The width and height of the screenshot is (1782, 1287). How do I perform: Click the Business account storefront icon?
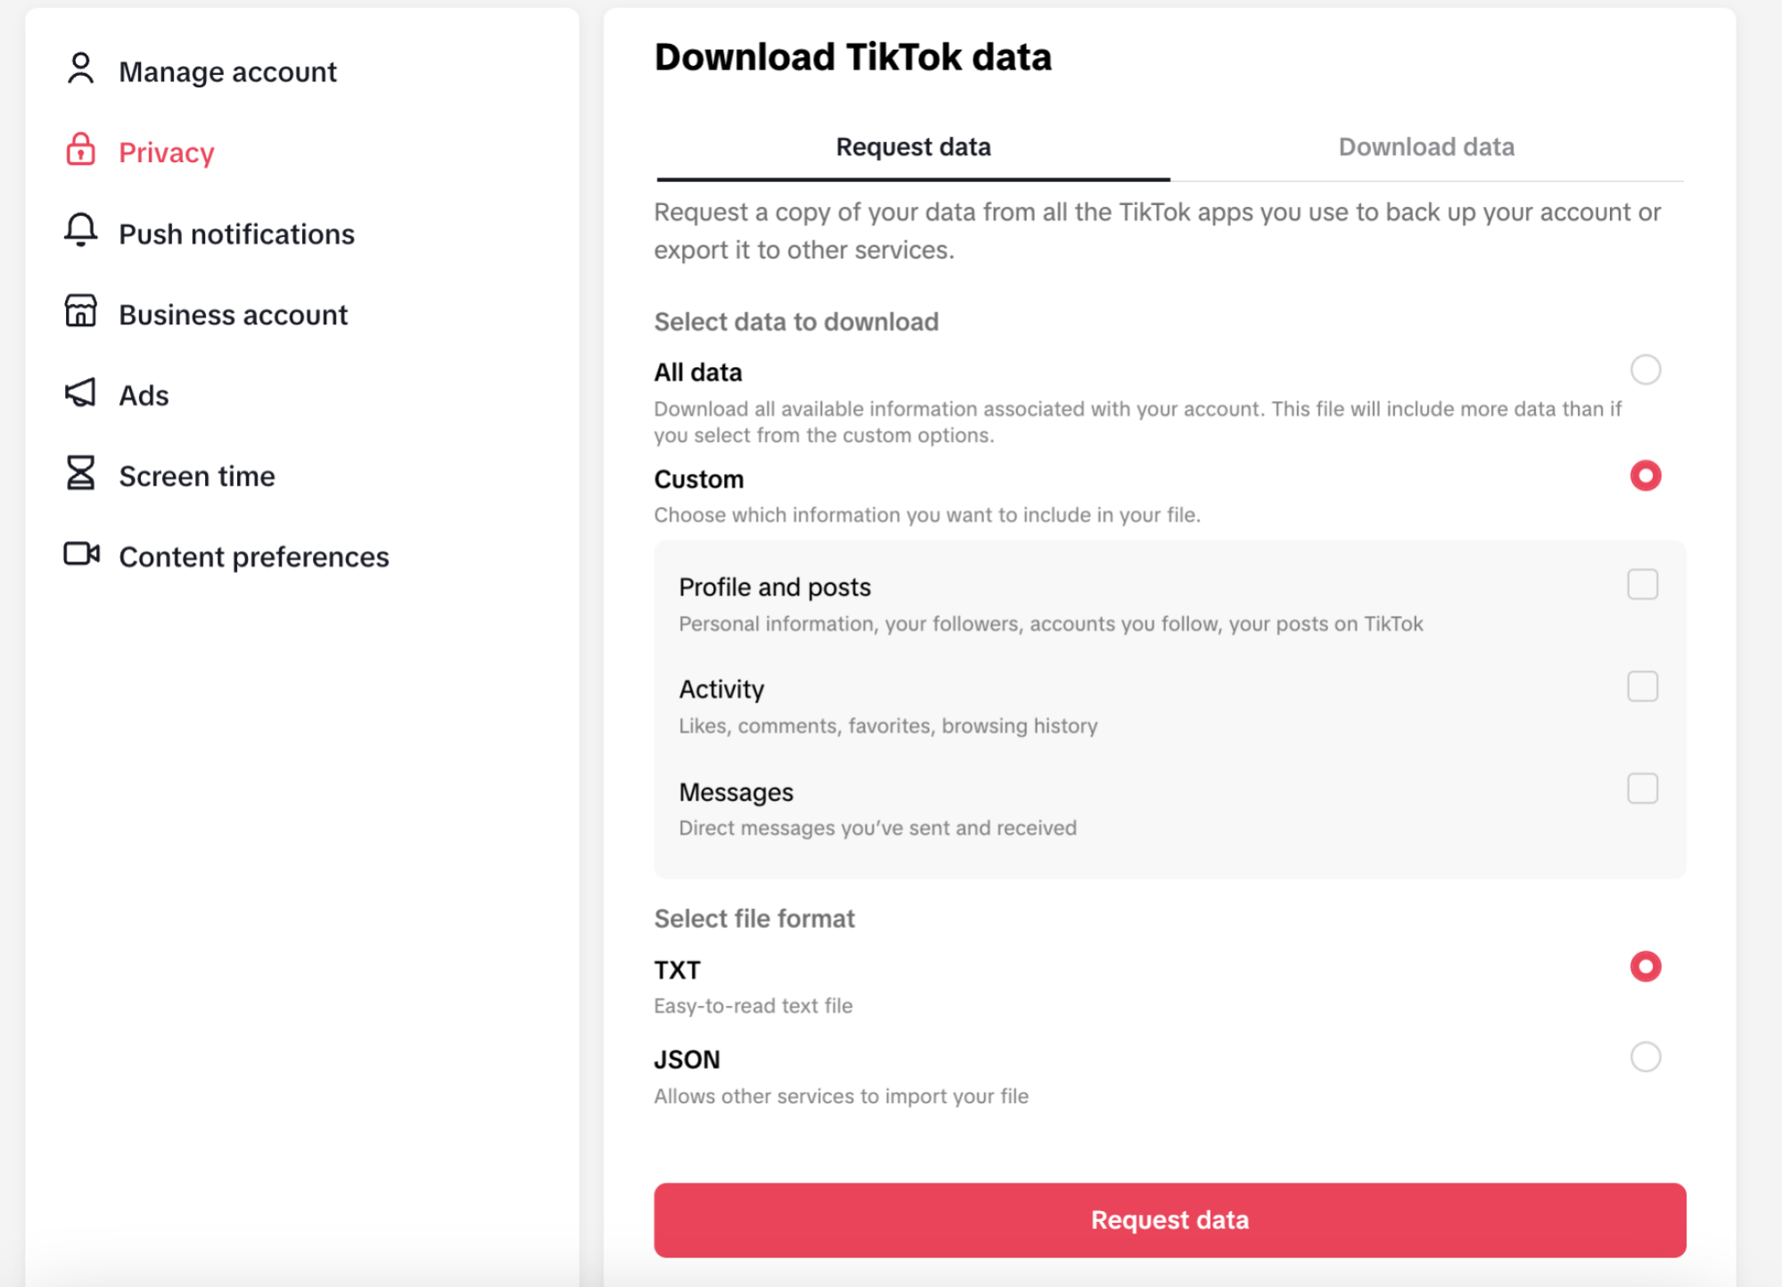[80, 312]
